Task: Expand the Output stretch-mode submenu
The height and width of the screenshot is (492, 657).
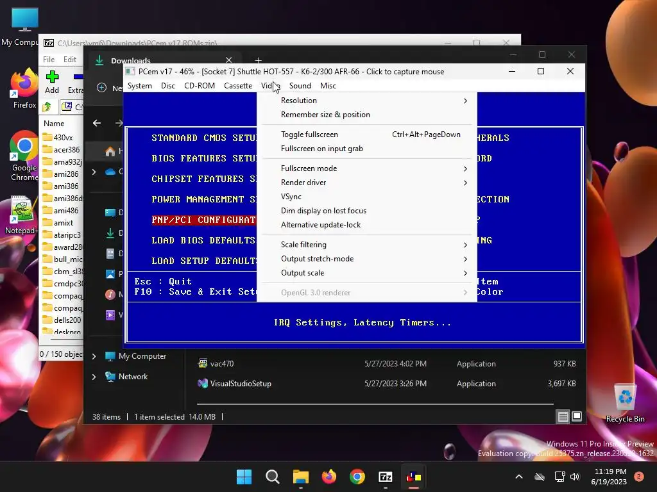Action: [x=366, y=259]
